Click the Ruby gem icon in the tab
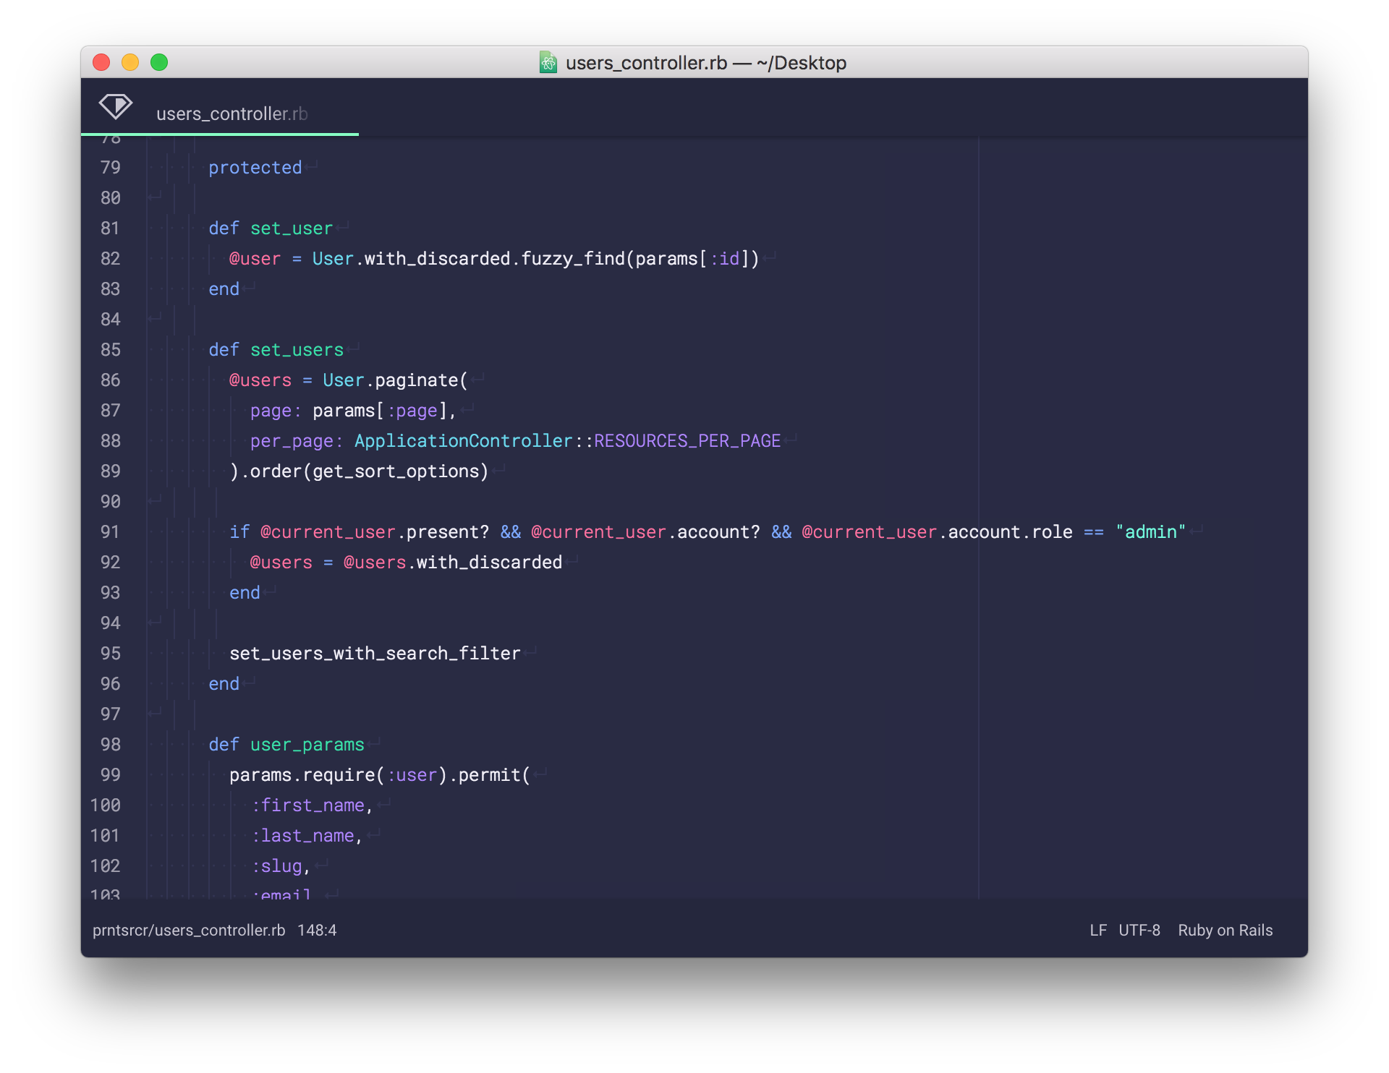Image resolution: width=1389 pixels, height=1073 pixels. tap(115, 107)
